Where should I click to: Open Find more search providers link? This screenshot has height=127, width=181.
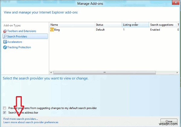tap(21, 119)
